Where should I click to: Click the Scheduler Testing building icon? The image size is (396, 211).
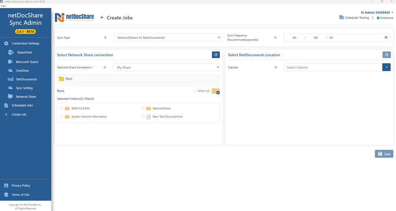[x=342, y=17]
